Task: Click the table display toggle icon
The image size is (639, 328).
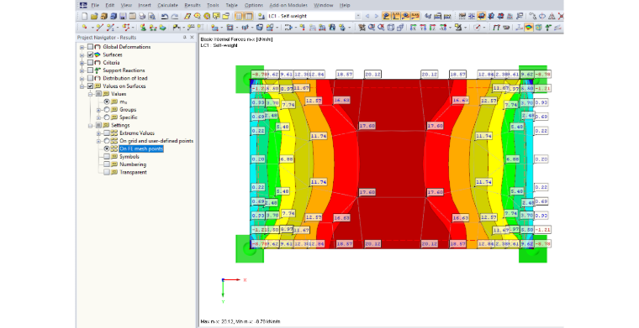Action: (x=248, y=16)
